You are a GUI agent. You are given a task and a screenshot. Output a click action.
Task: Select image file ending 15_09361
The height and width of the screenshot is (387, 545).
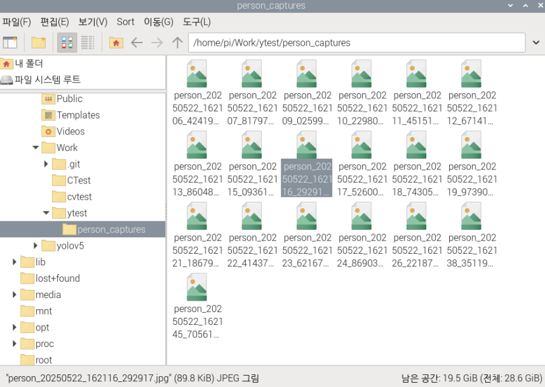tap(252, 164)
